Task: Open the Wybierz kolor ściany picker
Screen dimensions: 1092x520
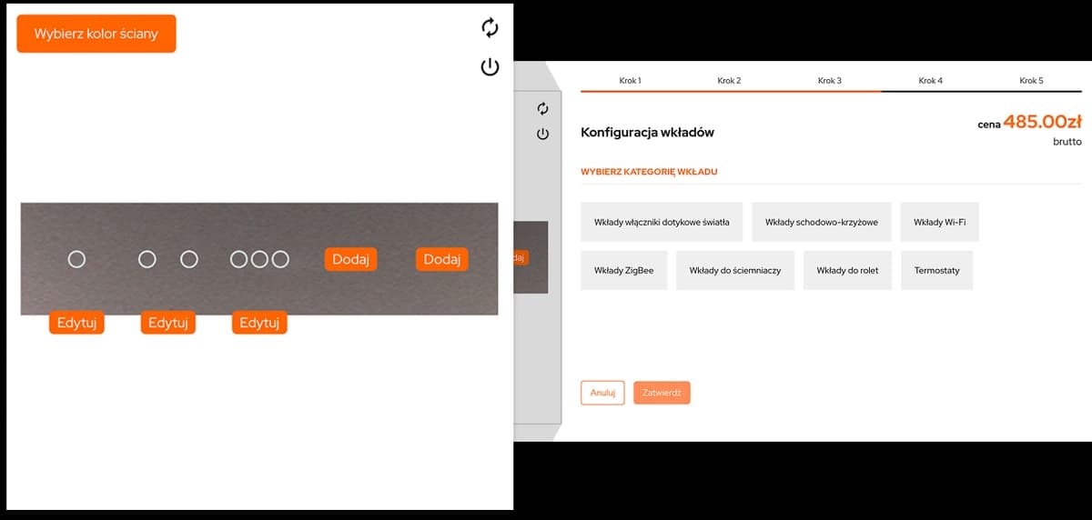Action: click(x=96, y=34)
